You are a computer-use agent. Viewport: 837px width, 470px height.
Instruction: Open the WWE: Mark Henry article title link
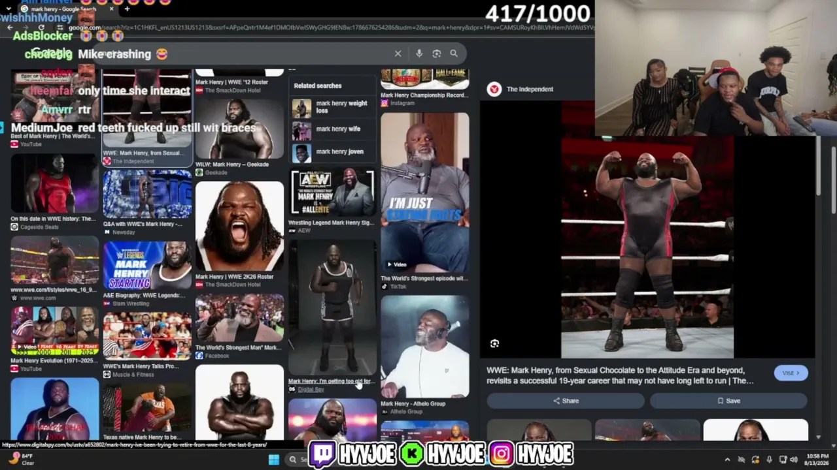coord(619,375)
